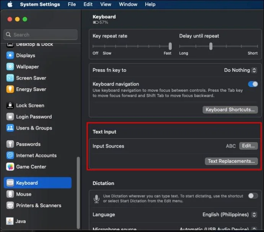
Task: Disable the Keyboard navigation toggle
Action: pyautogui.click(x=253, y=84)
